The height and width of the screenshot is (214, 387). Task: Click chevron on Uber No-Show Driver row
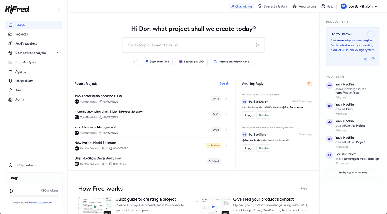(226, 161)
